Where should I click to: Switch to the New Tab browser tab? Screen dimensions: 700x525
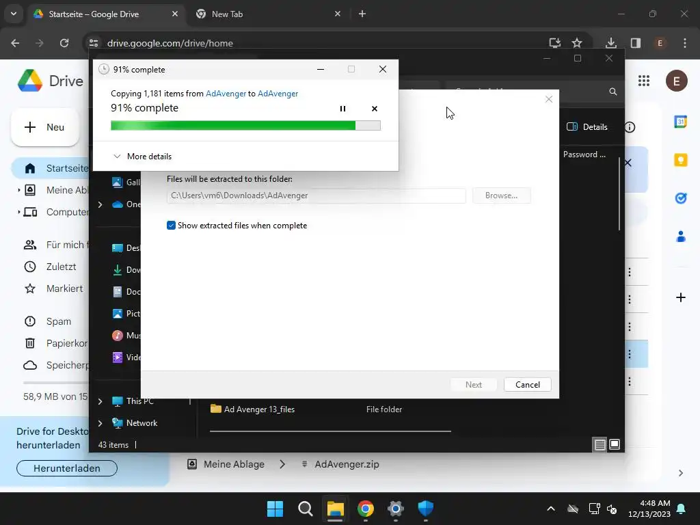(x=269, y=14)
